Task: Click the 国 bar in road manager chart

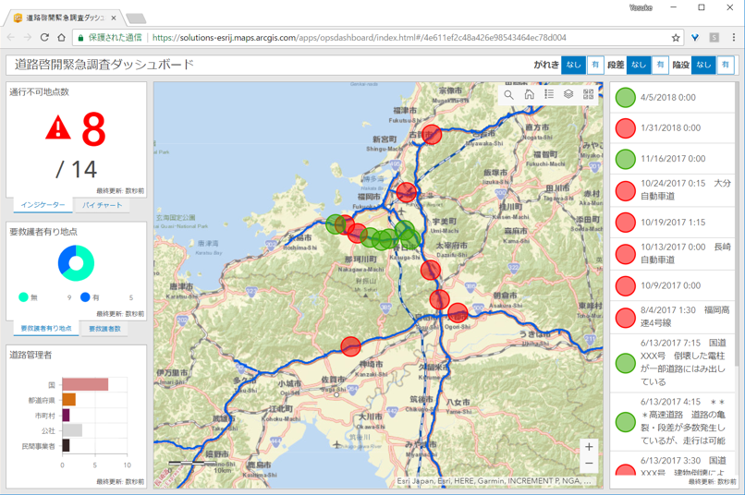Action: click(x=85, y=384)
